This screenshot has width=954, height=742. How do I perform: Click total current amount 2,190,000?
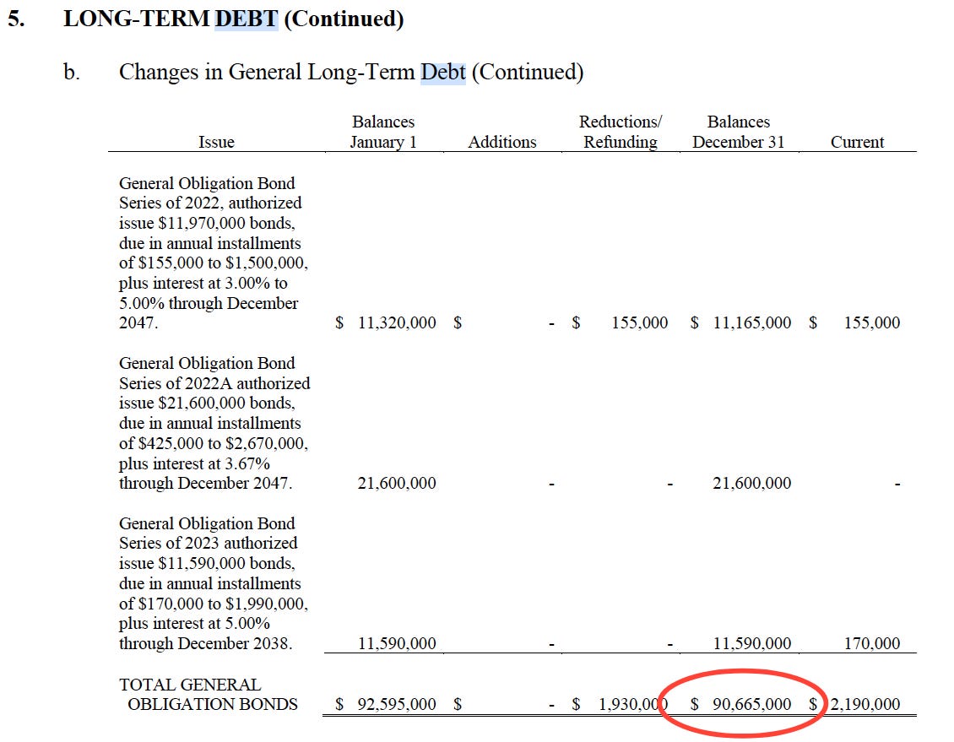pyautogui.click(x=865, y=704)
